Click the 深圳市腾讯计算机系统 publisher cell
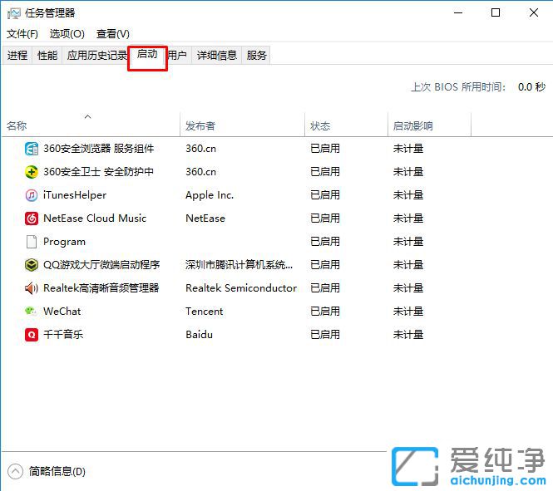The width and height of the screenshot is (553, 491). point(239,265)
